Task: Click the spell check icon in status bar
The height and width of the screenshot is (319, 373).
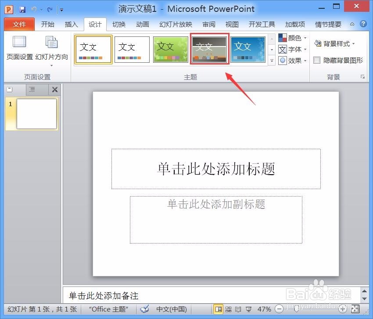Action: [x=144, y=309]
